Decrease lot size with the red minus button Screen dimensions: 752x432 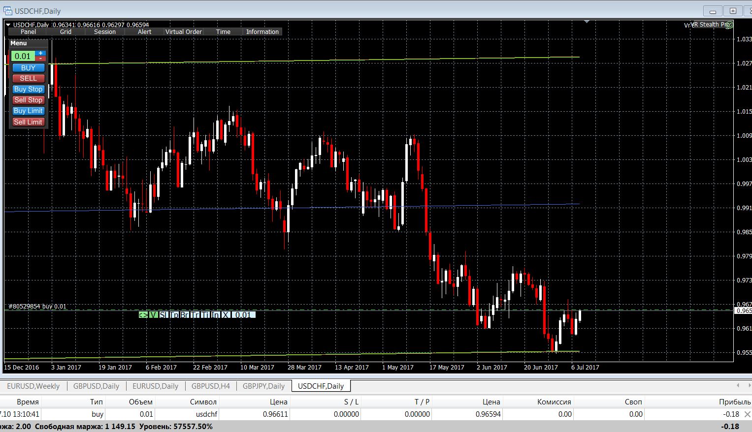41,59
